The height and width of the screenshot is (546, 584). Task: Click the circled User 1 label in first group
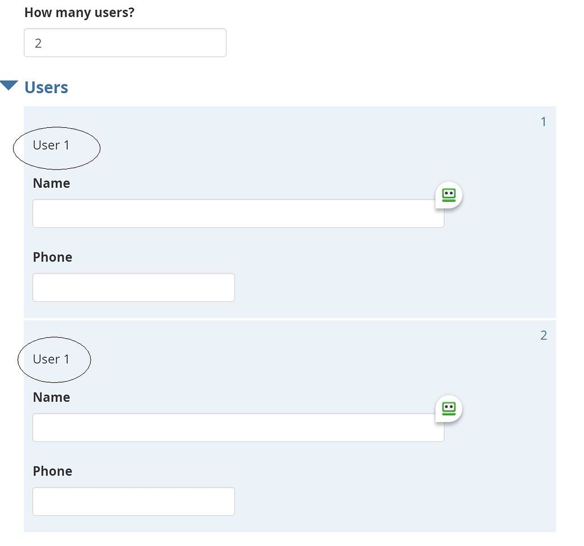[x=50, y=145]
